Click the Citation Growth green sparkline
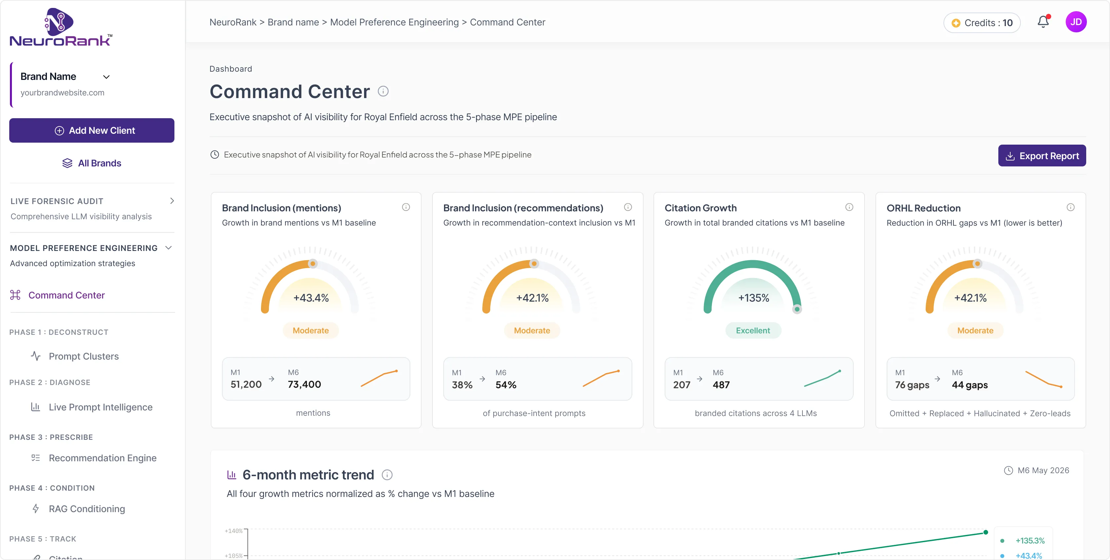The image size is (1110, 560). tap(823, 378)
